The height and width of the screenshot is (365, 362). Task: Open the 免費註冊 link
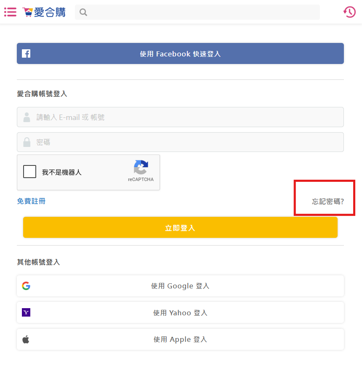click(31, 201)
